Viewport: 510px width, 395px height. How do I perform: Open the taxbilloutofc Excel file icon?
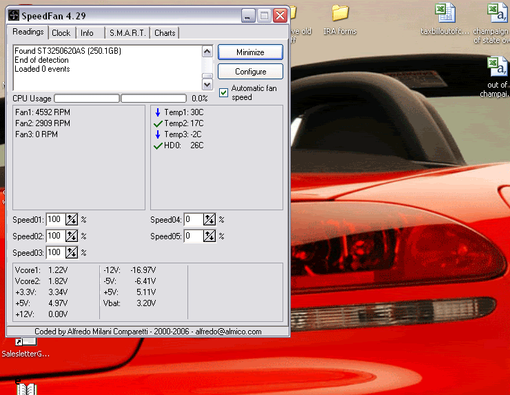tap(445, 13)
